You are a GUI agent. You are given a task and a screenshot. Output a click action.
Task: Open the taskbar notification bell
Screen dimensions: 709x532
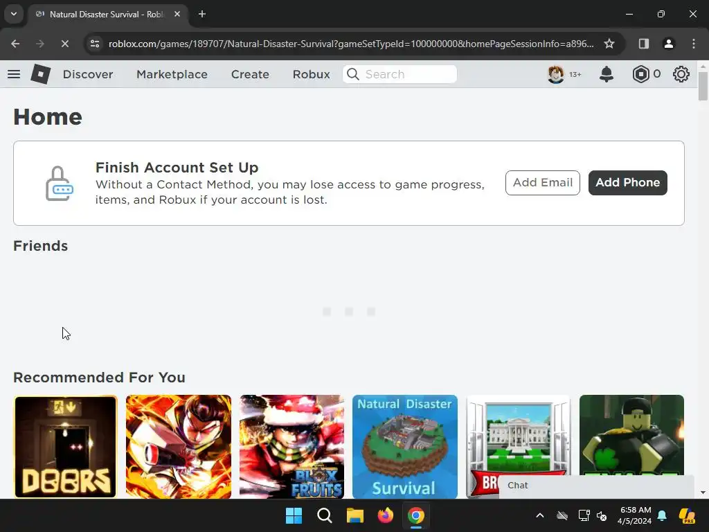pos(662,515)
